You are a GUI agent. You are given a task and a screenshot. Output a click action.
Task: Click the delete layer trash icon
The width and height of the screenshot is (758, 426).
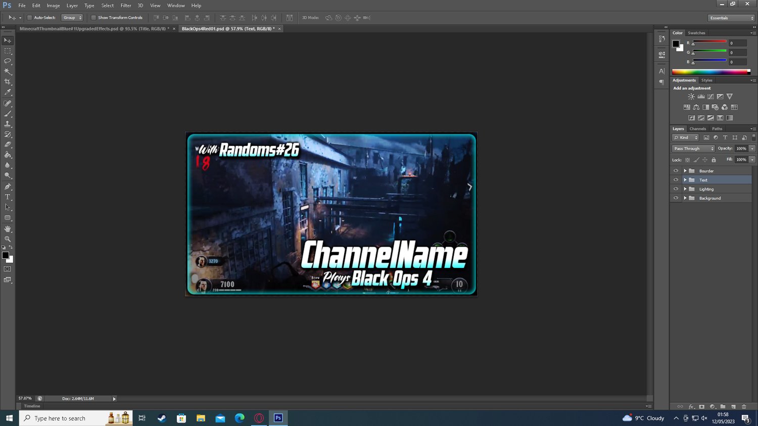point(744,406)
